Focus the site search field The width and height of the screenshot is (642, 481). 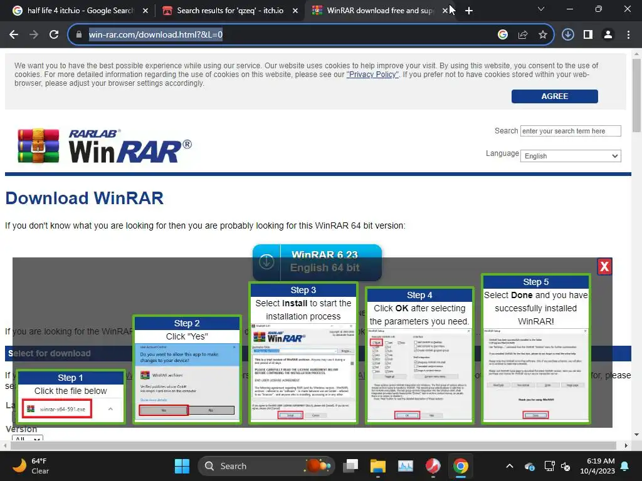click(571, 131)
